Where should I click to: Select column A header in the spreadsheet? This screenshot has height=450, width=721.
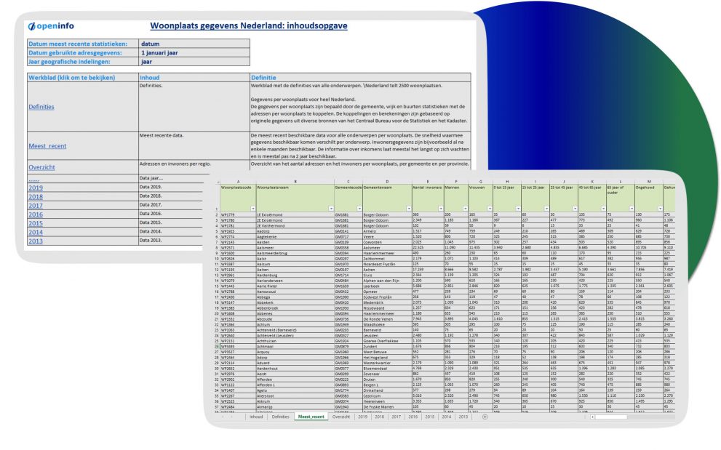tap(238, 182)
